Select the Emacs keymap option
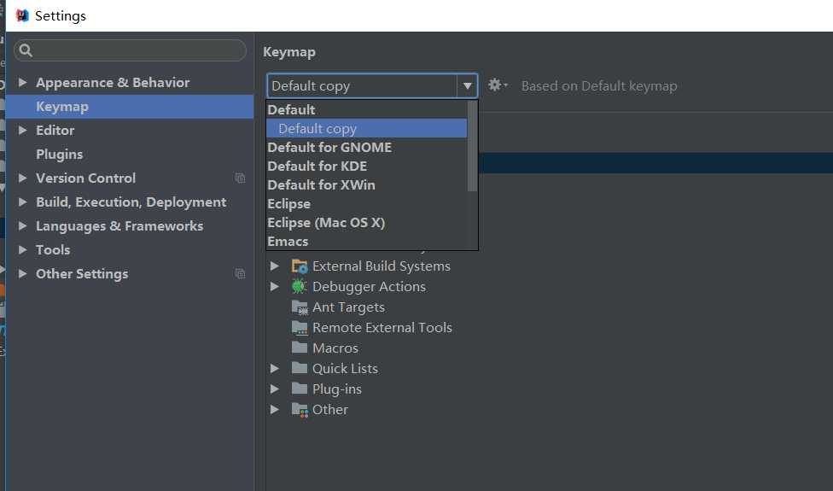Image resolution: width=833 pixels, height=491 pixels. pos(366,242)
